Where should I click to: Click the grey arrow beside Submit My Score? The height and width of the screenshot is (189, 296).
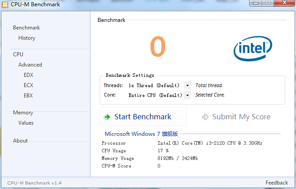(x=205, y=117)
